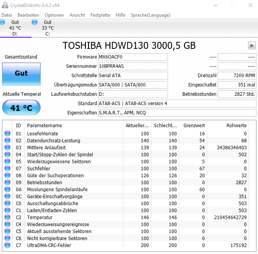Select raw value 210454642729
Viewport: 258px width, 254px height.
(230, 217)
